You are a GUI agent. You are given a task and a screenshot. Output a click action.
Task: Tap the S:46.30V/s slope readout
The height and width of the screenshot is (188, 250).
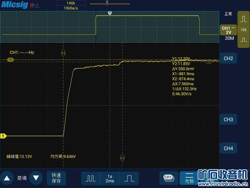(182, 94)
